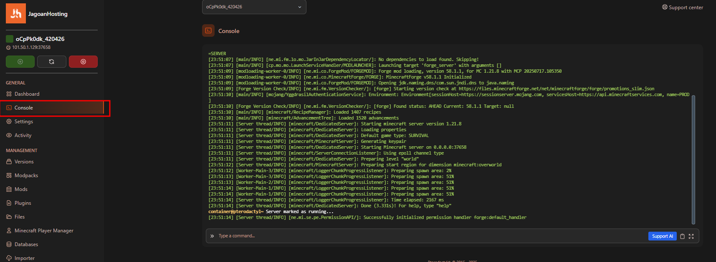The width and height of the screenshot is (716, 262).
Task: Click the Activity eye icon
Action: [9, 135]
